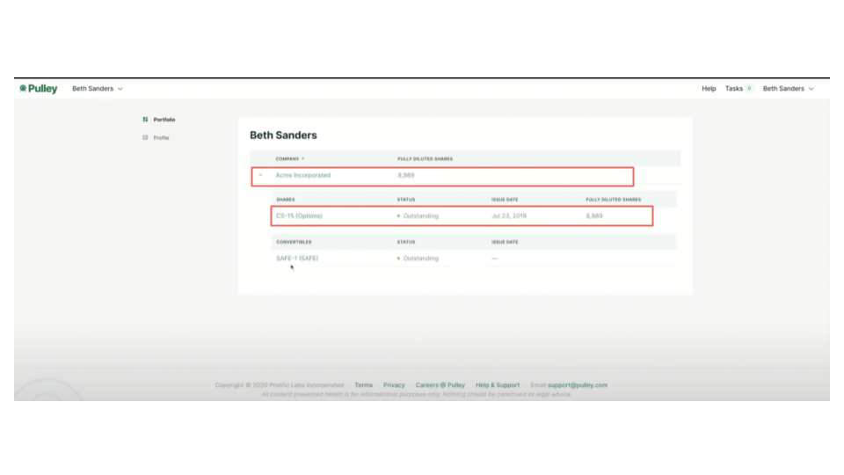Open the Help page
844x475 pixels.
pos(709,89)
